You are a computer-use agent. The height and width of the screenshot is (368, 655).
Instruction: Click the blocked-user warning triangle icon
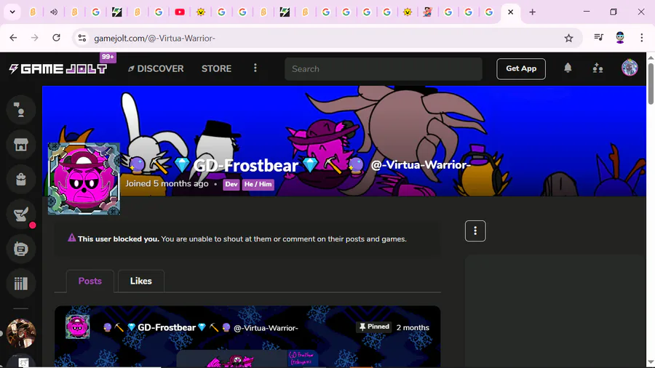(x=72, y=238)
